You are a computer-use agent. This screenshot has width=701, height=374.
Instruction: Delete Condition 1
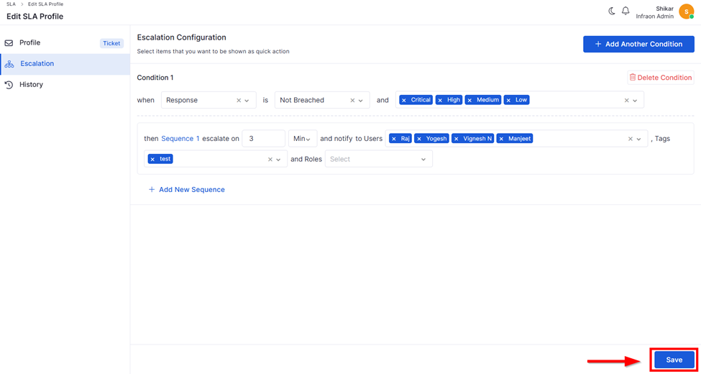click(660, 78)
